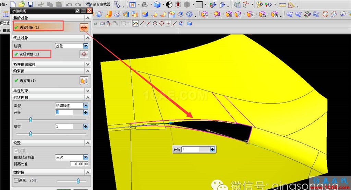Click the Redo arrow icon

point(78,4)
